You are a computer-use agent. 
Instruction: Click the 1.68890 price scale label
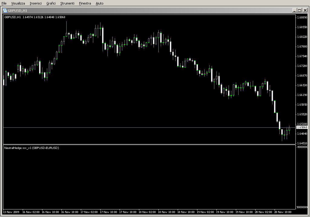(x=302, y=17)
